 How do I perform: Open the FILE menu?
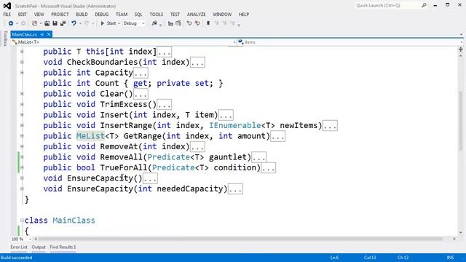tap(7, 15)
